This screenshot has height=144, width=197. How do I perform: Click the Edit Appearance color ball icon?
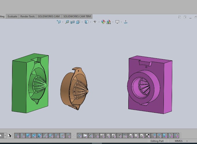103,22
